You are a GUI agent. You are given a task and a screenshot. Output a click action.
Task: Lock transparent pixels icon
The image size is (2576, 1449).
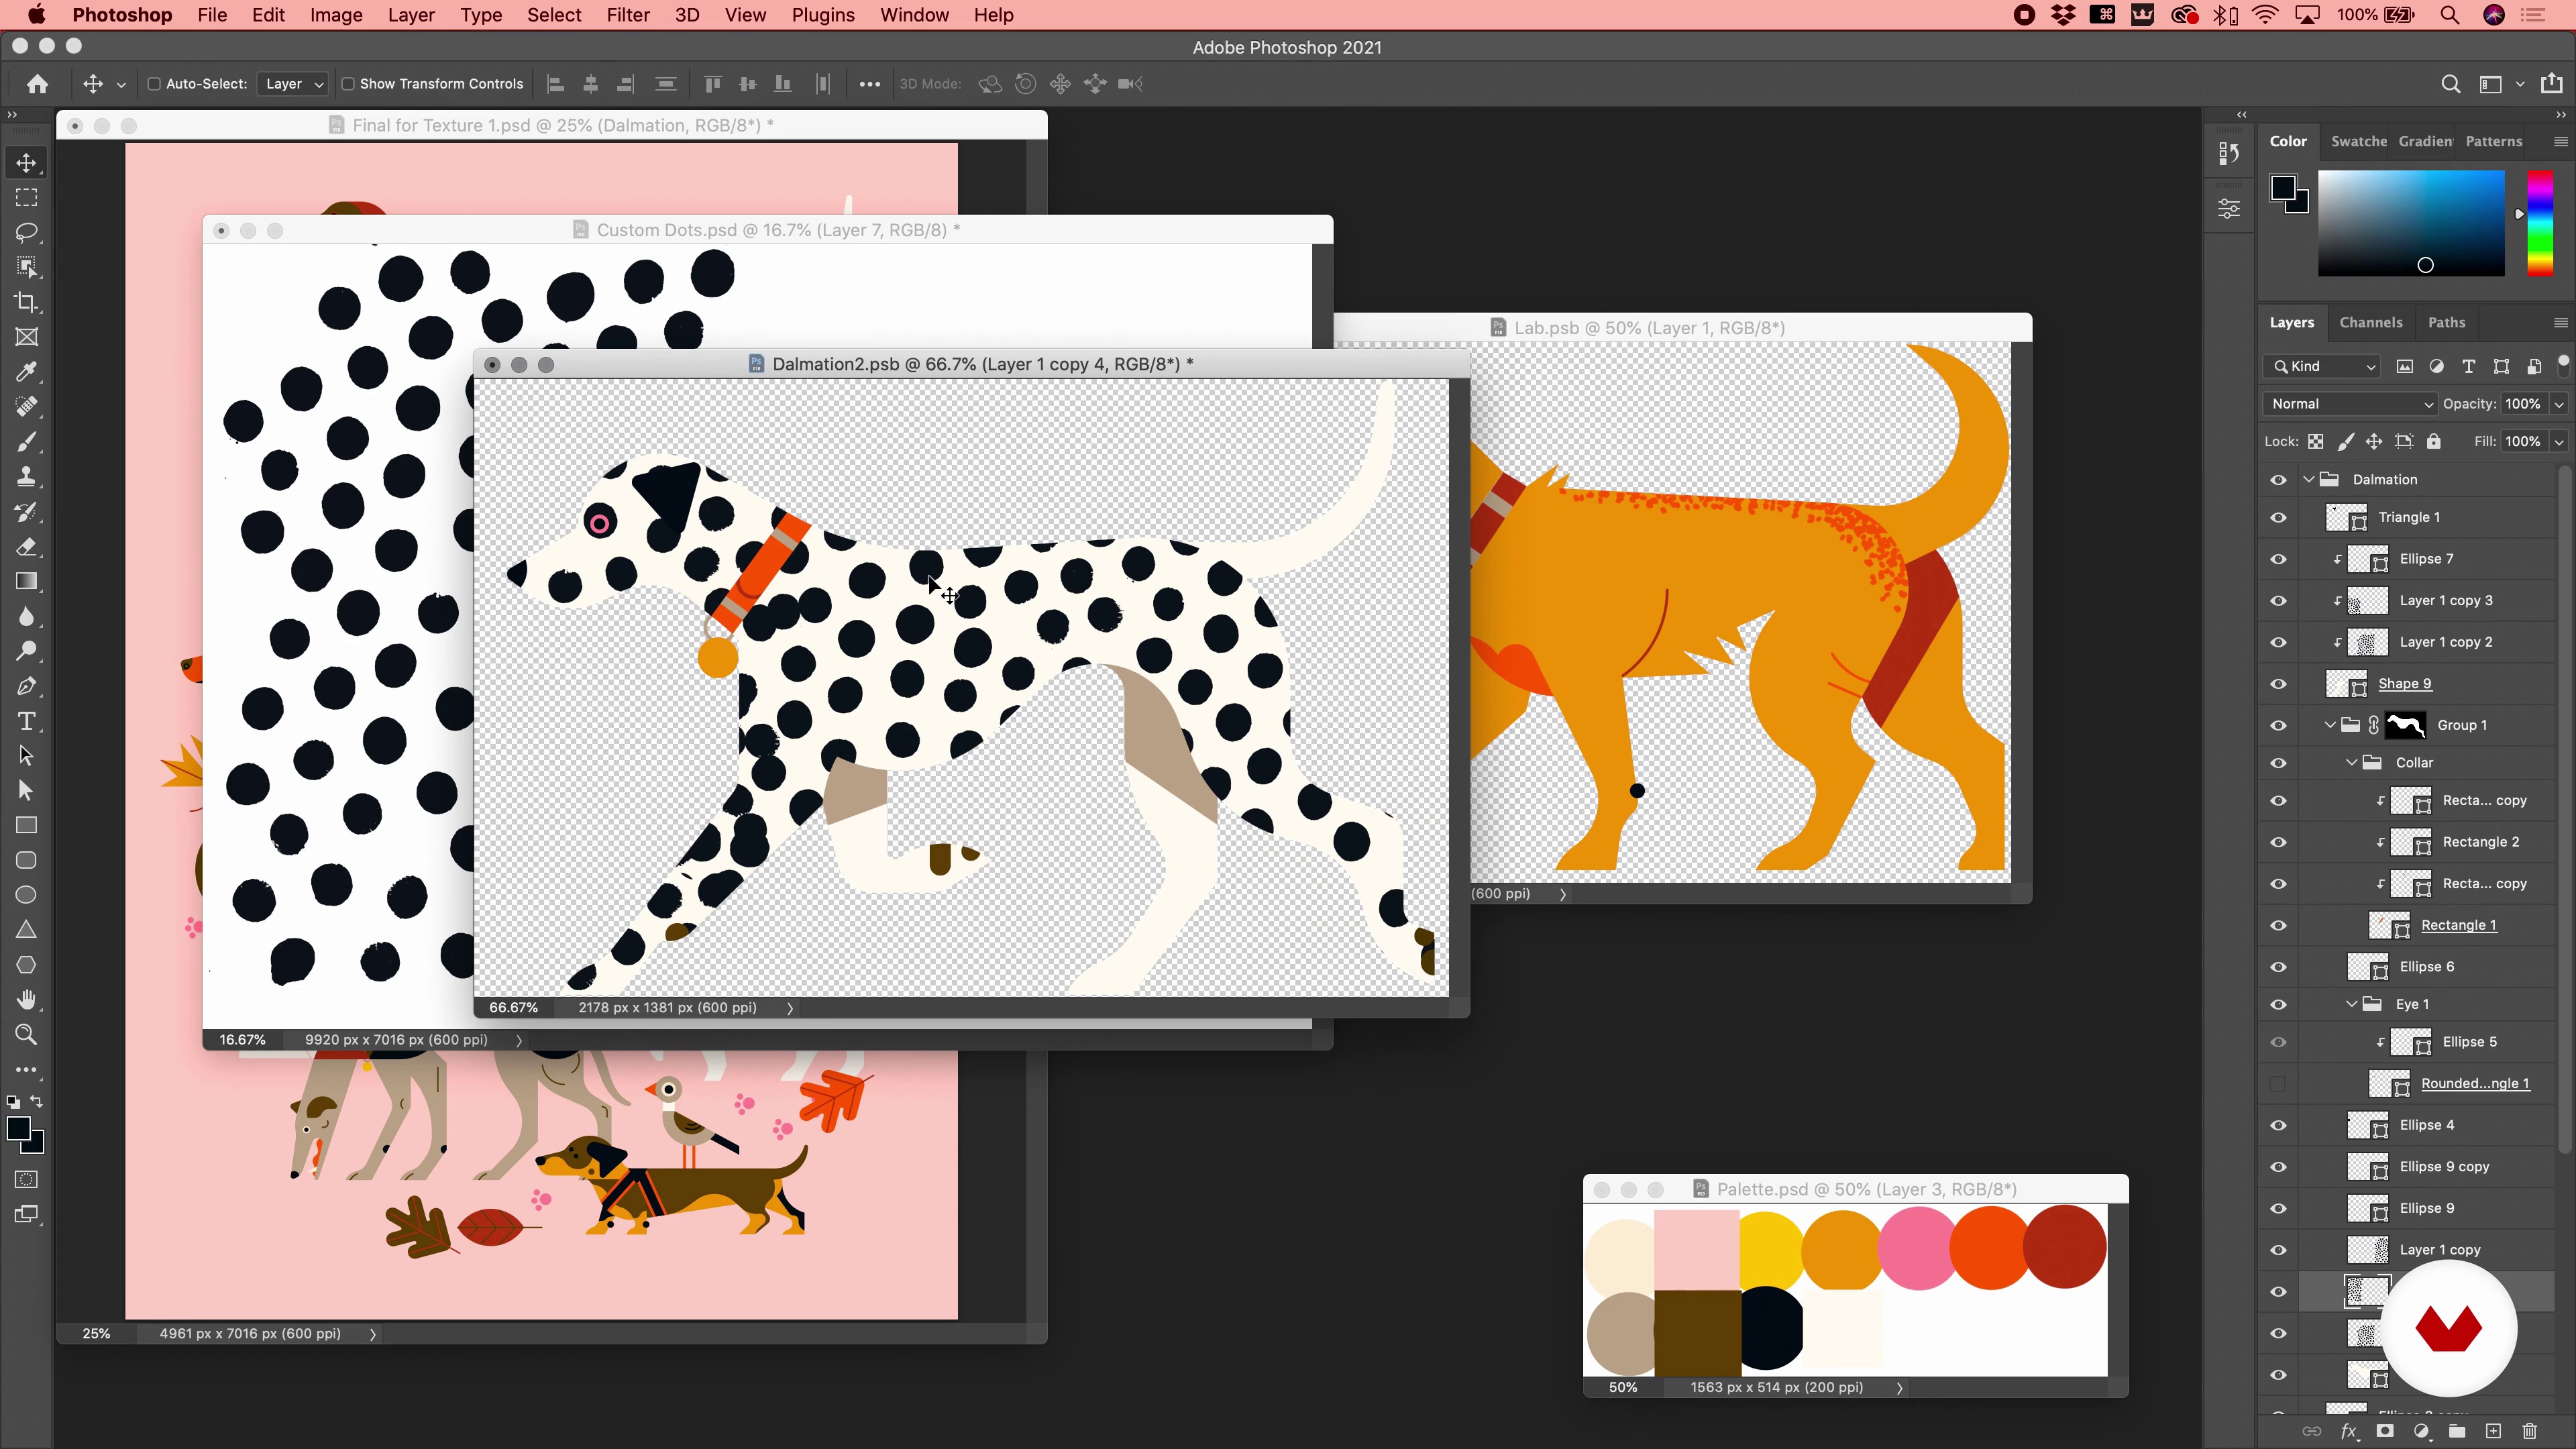click(2316, 442)
